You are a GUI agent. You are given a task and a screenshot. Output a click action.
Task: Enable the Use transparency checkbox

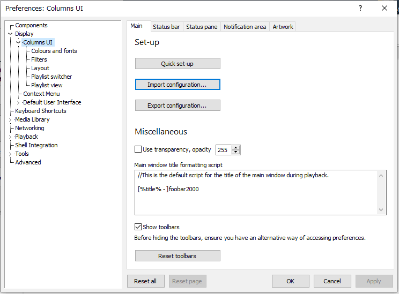pos(138,149)
